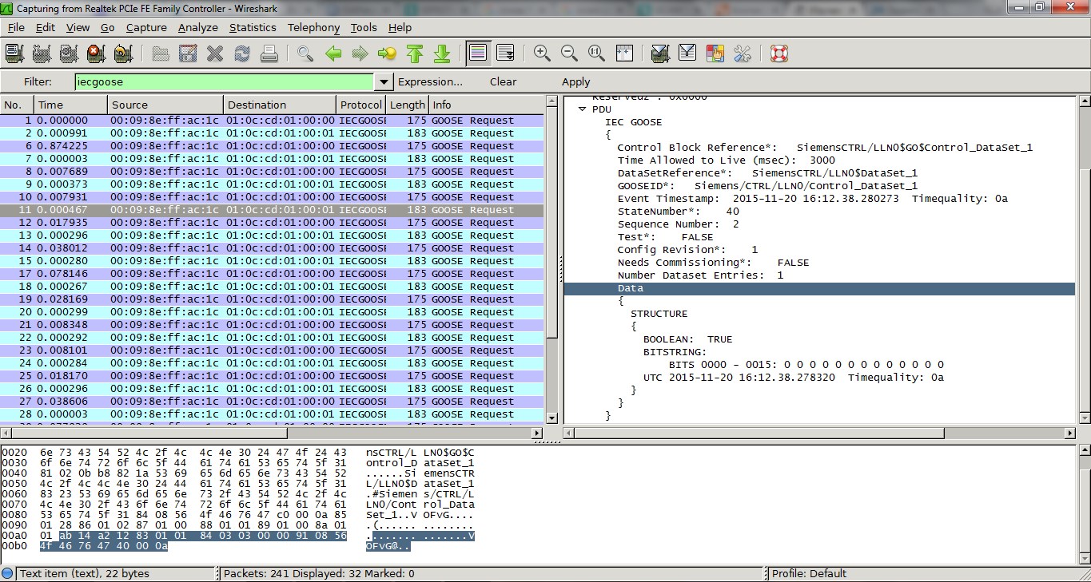Open the coloring rules editor

(715, 53)
